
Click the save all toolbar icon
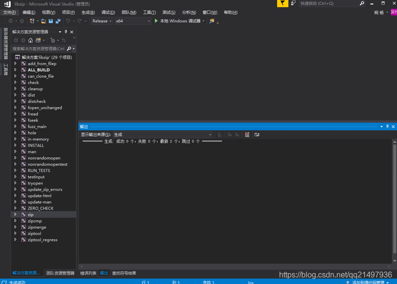[58, 21]
